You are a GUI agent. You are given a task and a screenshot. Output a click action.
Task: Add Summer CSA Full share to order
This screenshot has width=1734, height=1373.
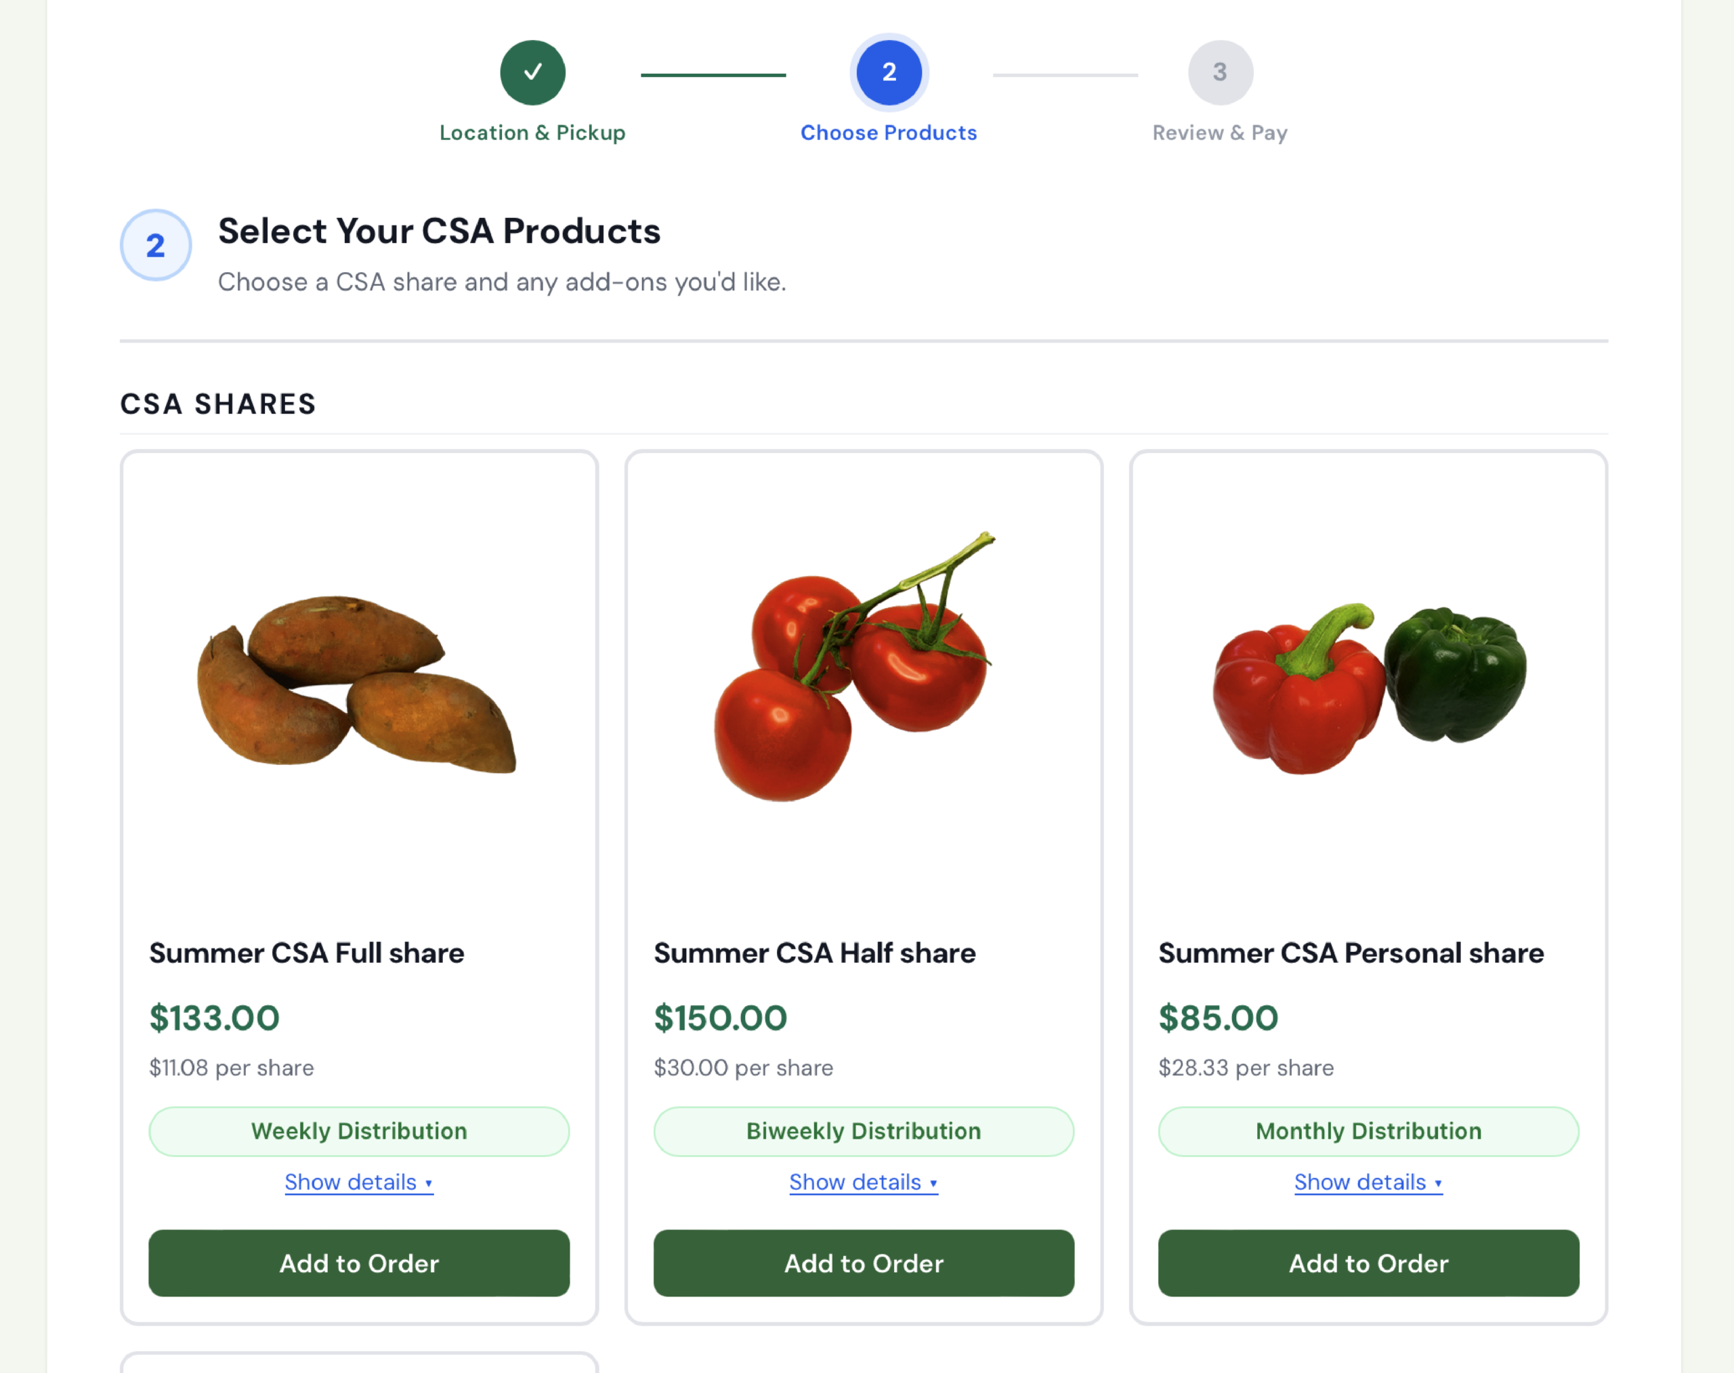point(359,1264)
